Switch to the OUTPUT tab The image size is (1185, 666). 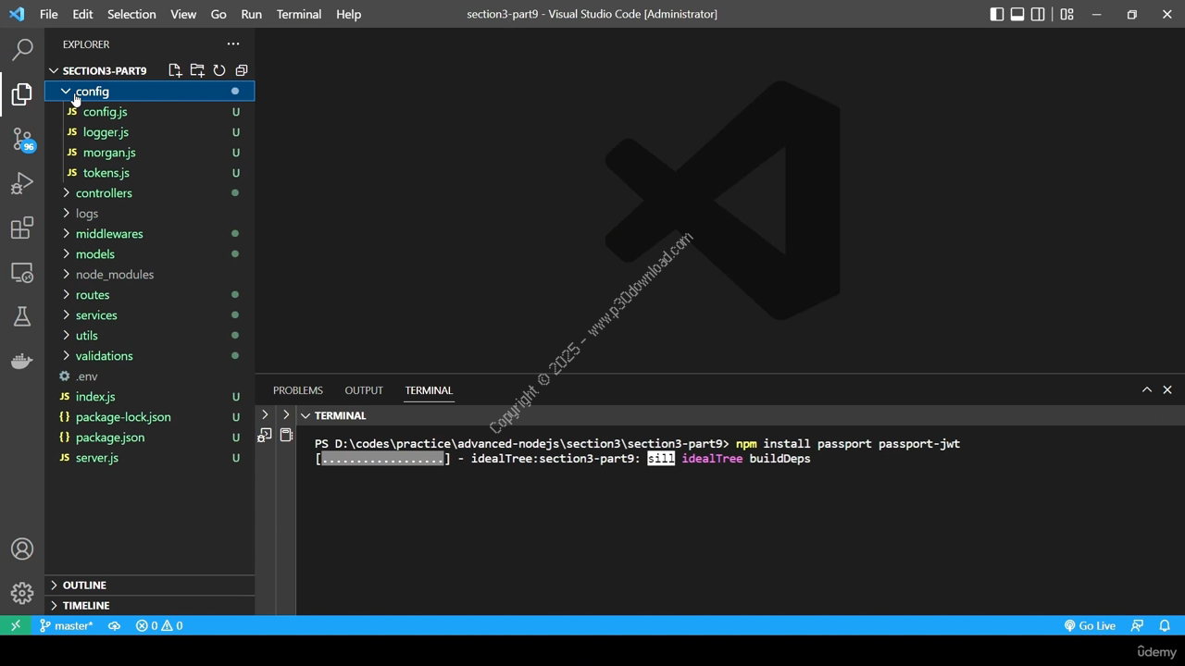click(x=364, y=390)
